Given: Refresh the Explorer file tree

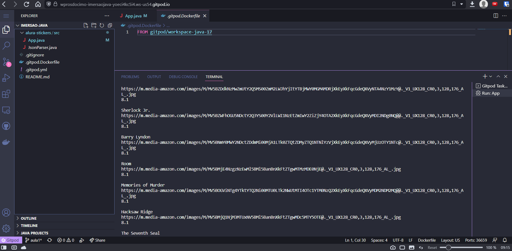Looking at the screenshot, I should (102, 26).
